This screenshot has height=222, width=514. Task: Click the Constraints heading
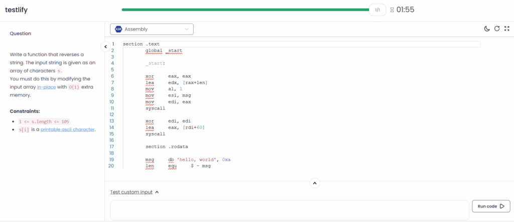(x=25, y=111)
